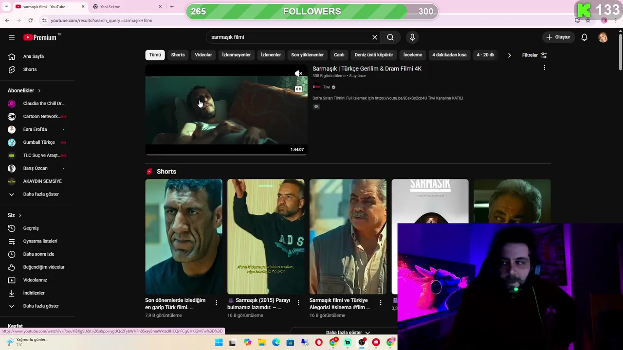Open the Oluştur create button
Screen dimensions: 623x350
(x=558, y=37)
